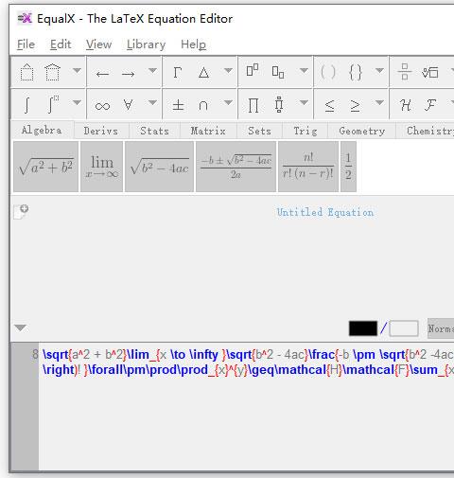
Task: Open the File menu
Action: [x=26, y=44]
